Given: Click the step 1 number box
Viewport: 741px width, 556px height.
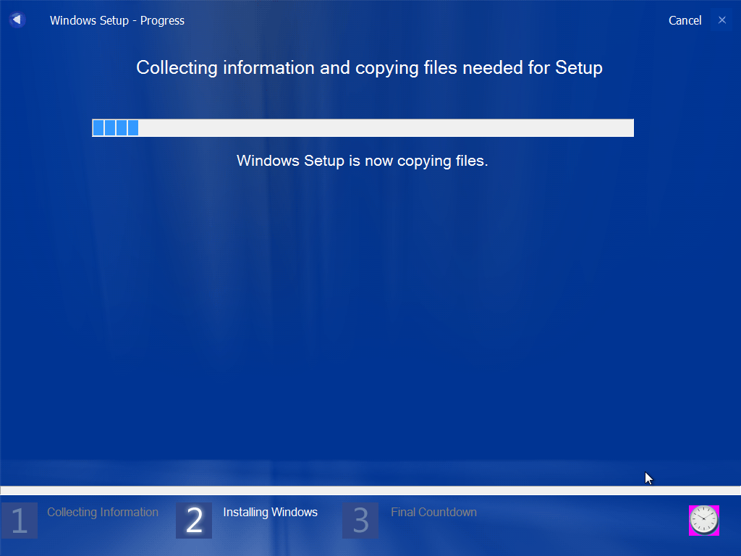Looking at the screenshot, I should (x=20, y=521).
